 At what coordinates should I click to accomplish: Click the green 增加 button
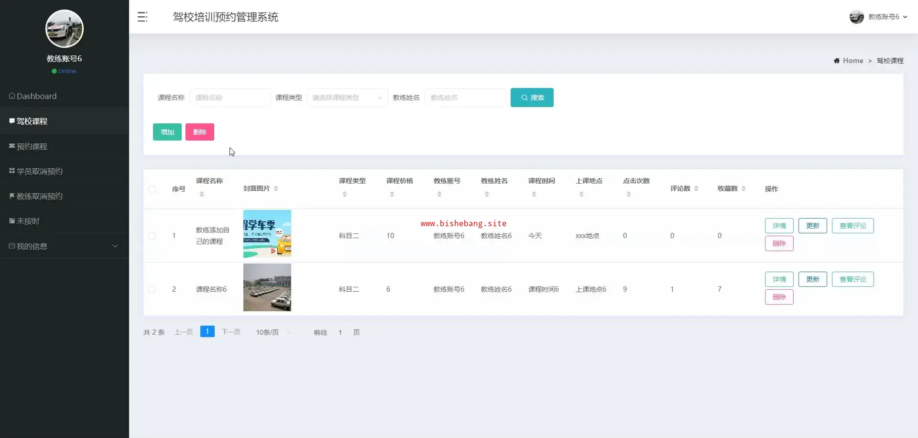[x=167, y=132]
